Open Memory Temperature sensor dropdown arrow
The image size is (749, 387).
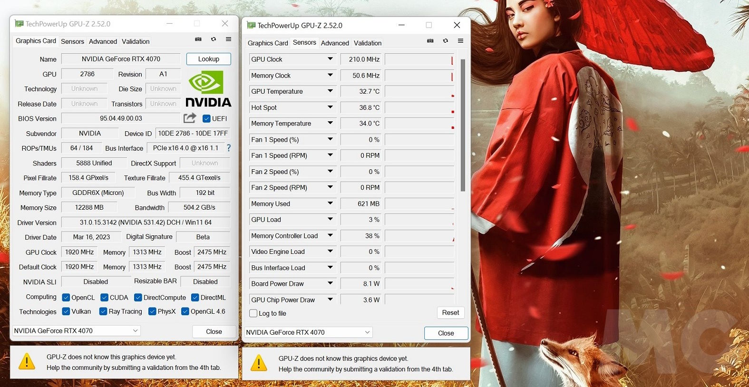coord(330,123)
